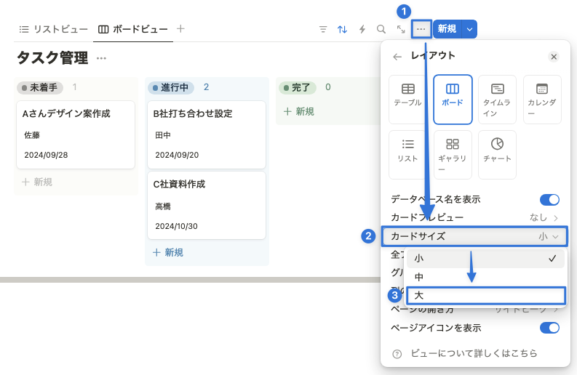Toggle ページアイコンを表示 switch
Viewport: 577px width, 375px height.
[549, 328]
